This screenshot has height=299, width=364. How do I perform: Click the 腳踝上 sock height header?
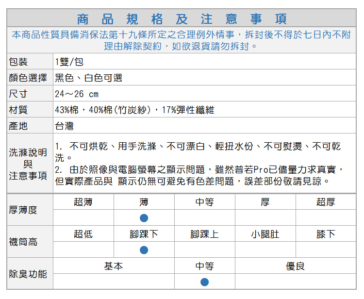point(204,234)
